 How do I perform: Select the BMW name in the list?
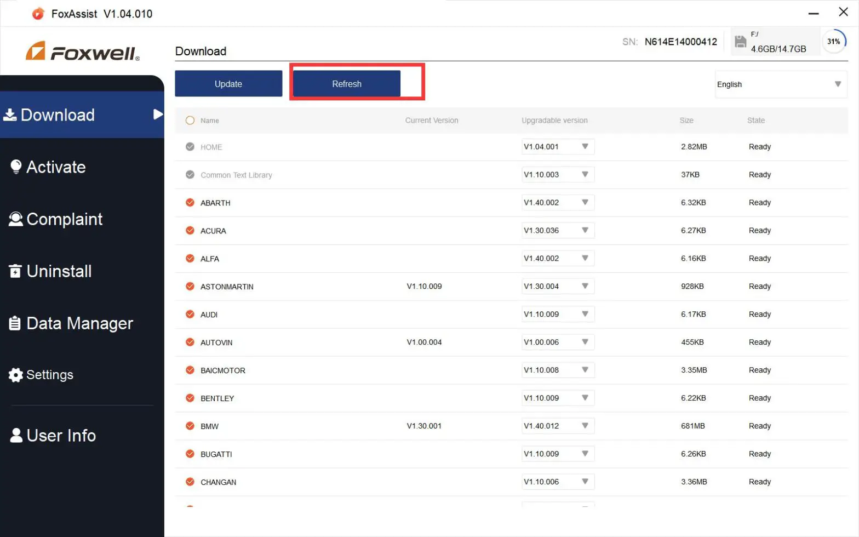[210, 426]
